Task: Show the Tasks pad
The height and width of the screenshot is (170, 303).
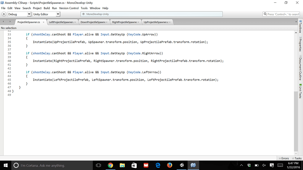Action: (297, 158)
